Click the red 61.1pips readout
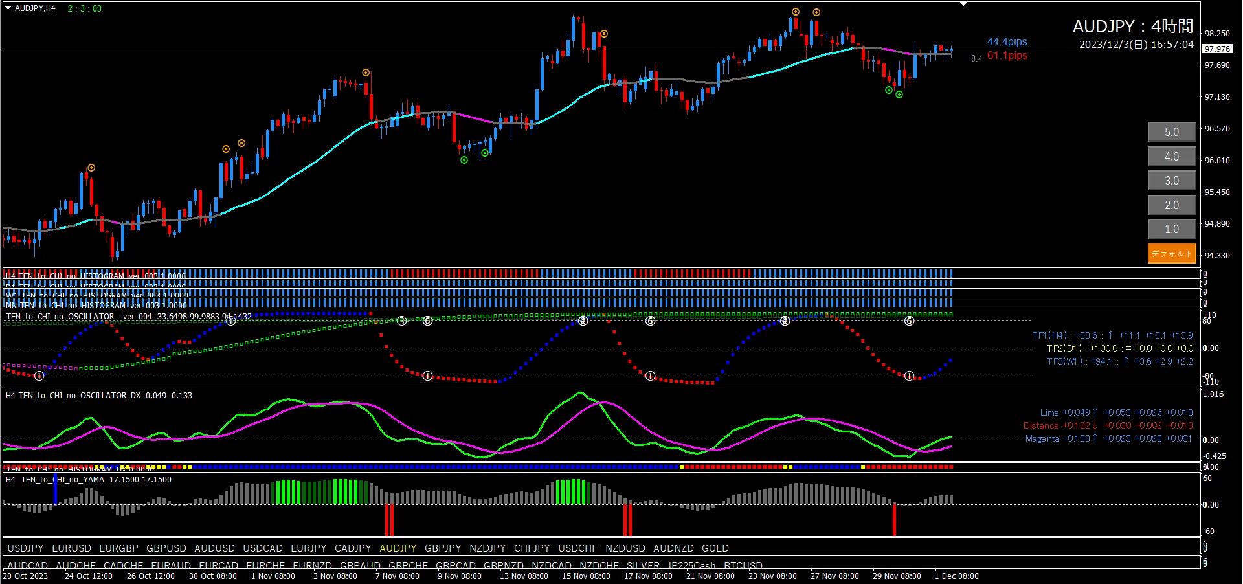Screen dimensions: 1243x584 click(x=1007, y=56)
